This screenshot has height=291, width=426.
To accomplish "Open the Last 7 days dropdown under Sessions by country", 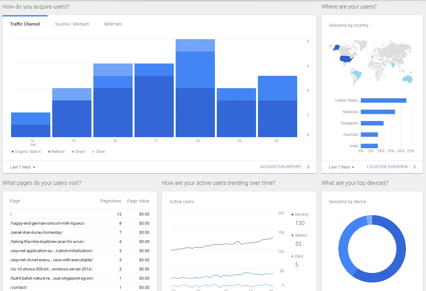I will [x=341, y=167].
